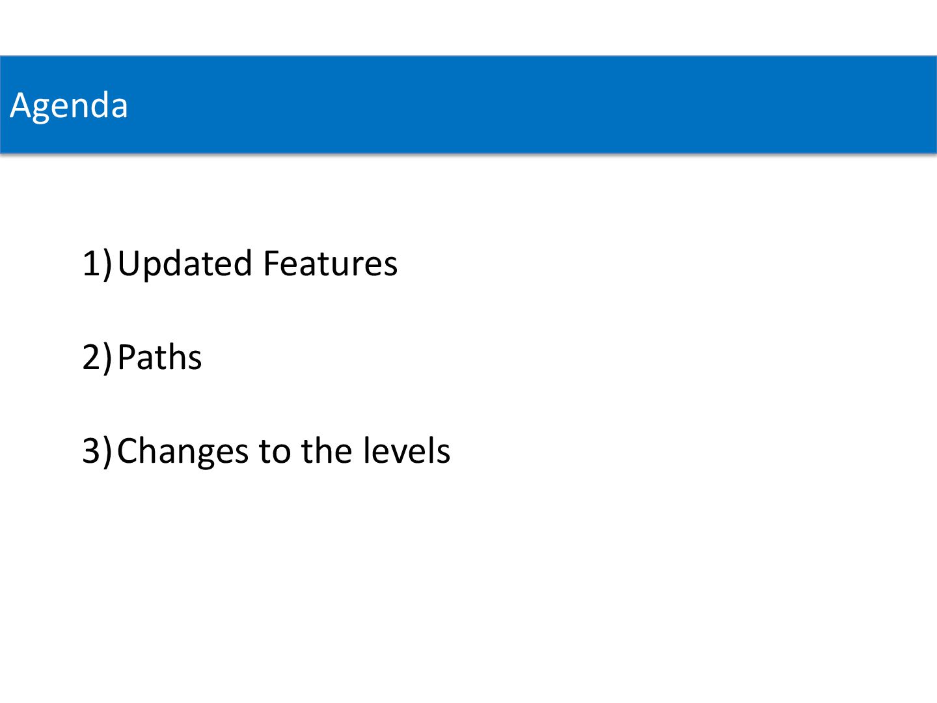Click the shadowed bottom edge of the blue banner
Image resolution: width=937 pixels, height=703 pixels.
tap(468, 154)
